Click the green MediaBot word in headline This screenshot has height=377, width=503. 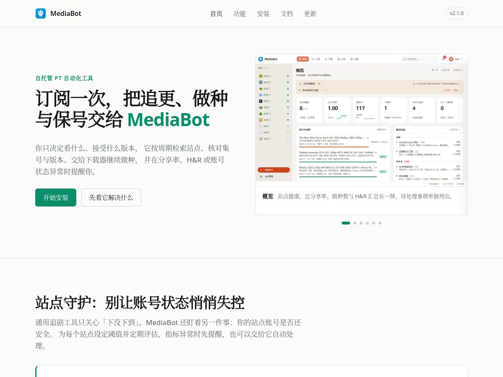click(168, 119)
